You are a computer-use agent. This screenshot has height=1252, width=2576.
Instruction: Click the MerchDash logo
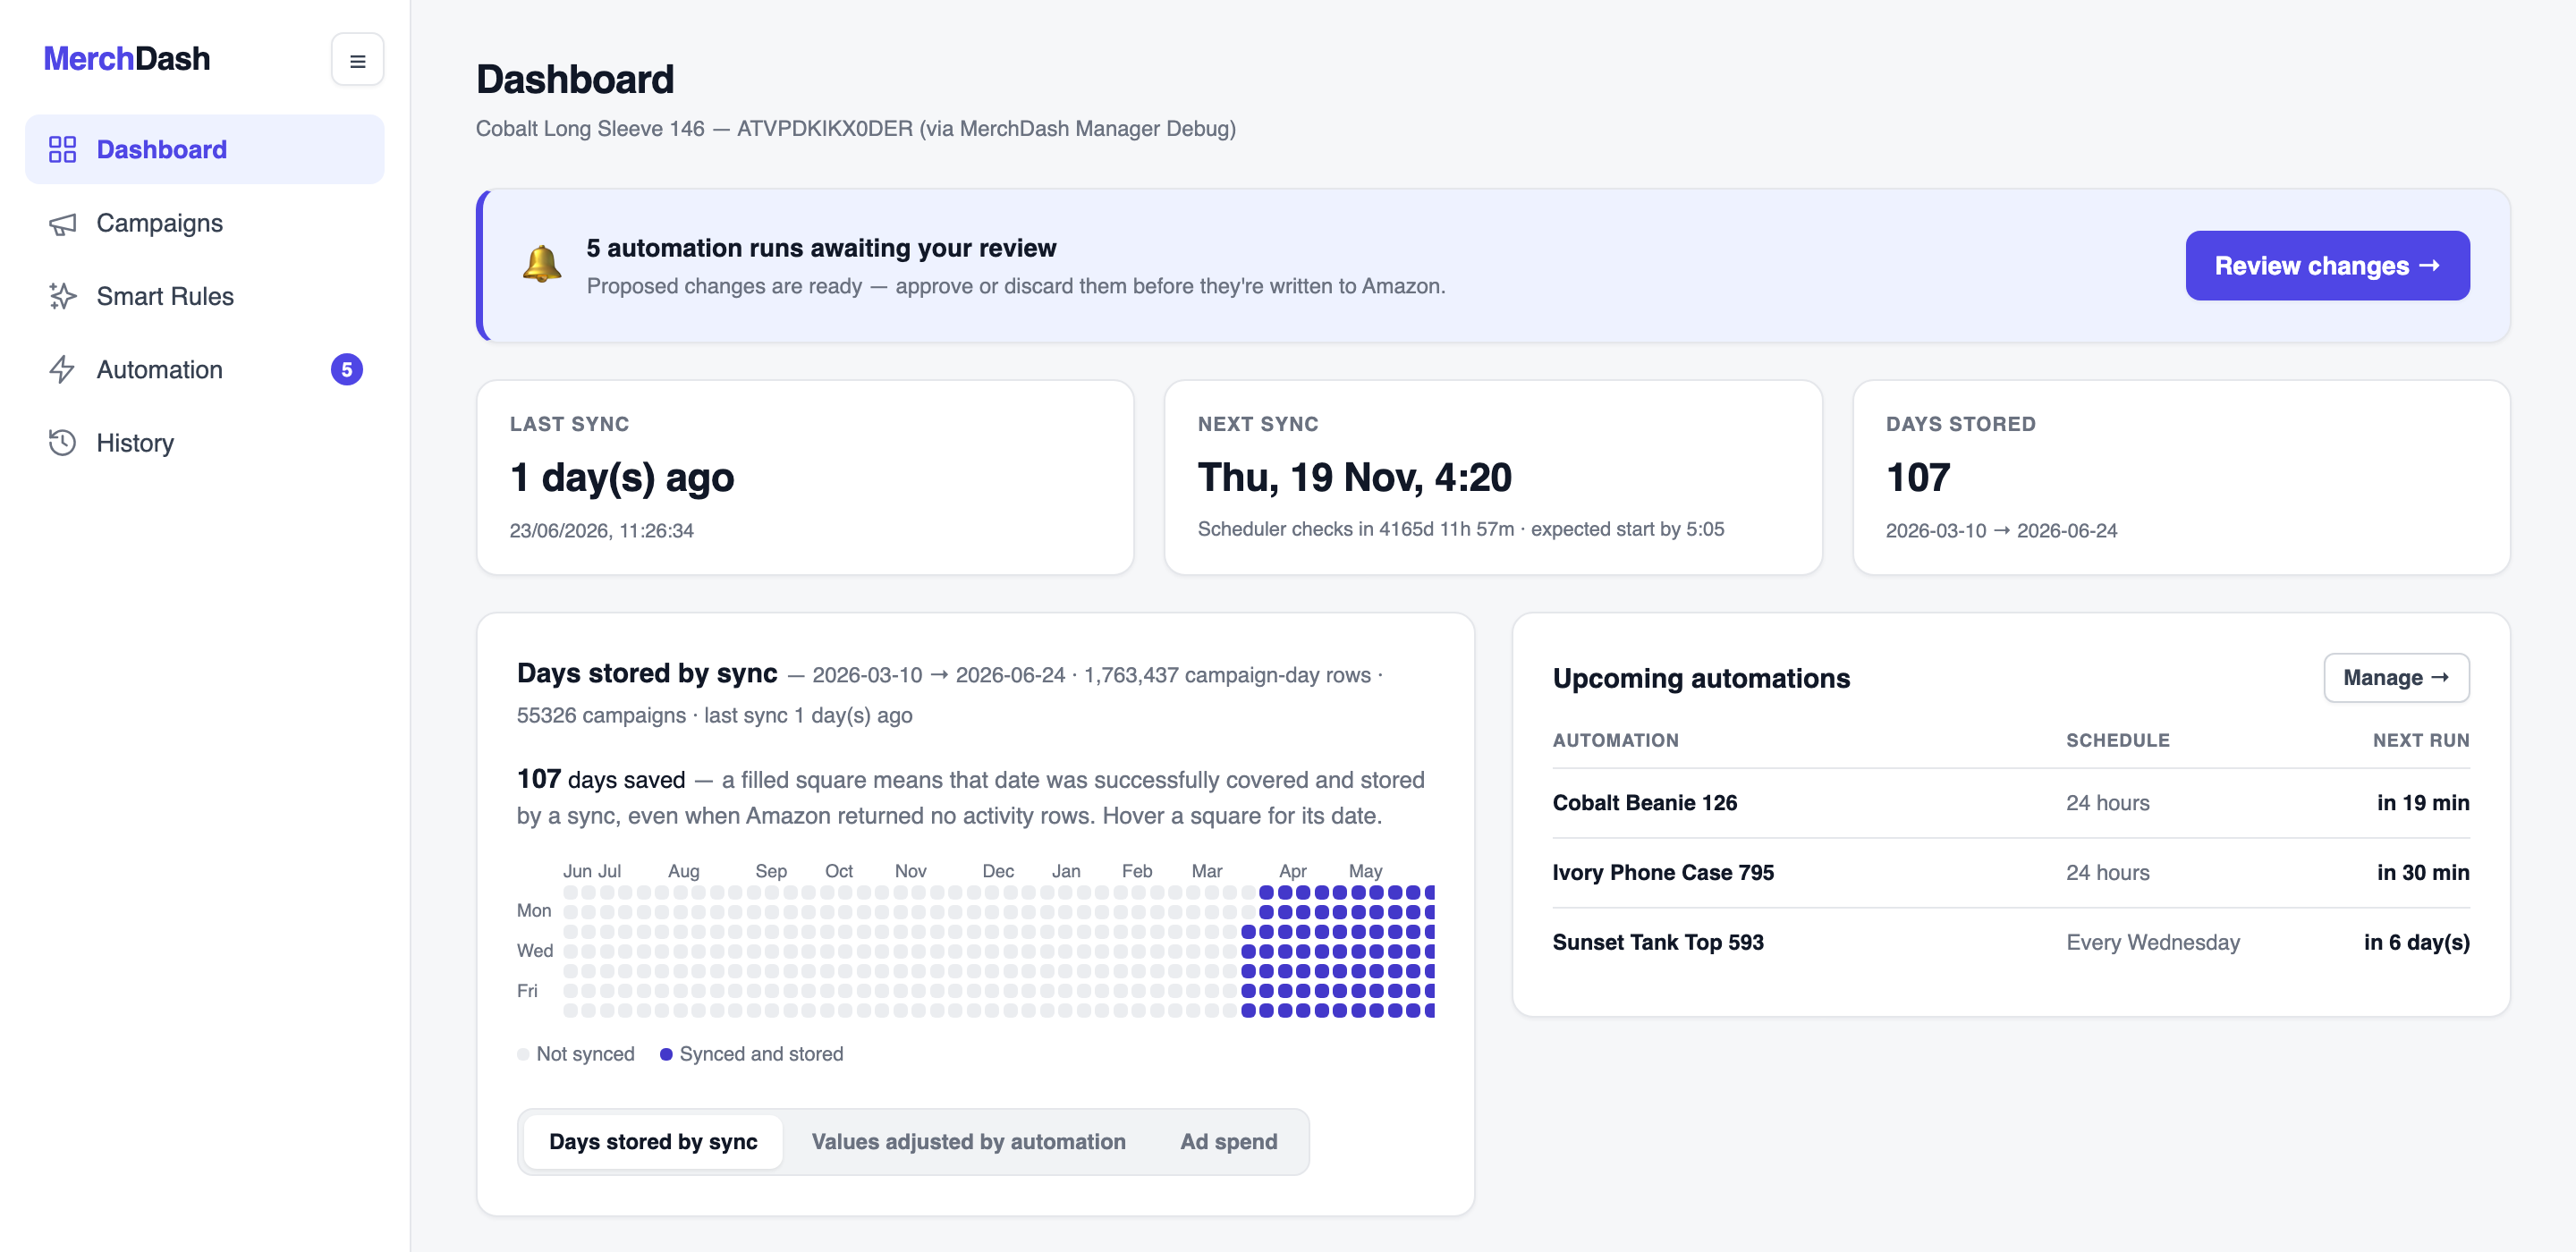[x=127, y=59]
